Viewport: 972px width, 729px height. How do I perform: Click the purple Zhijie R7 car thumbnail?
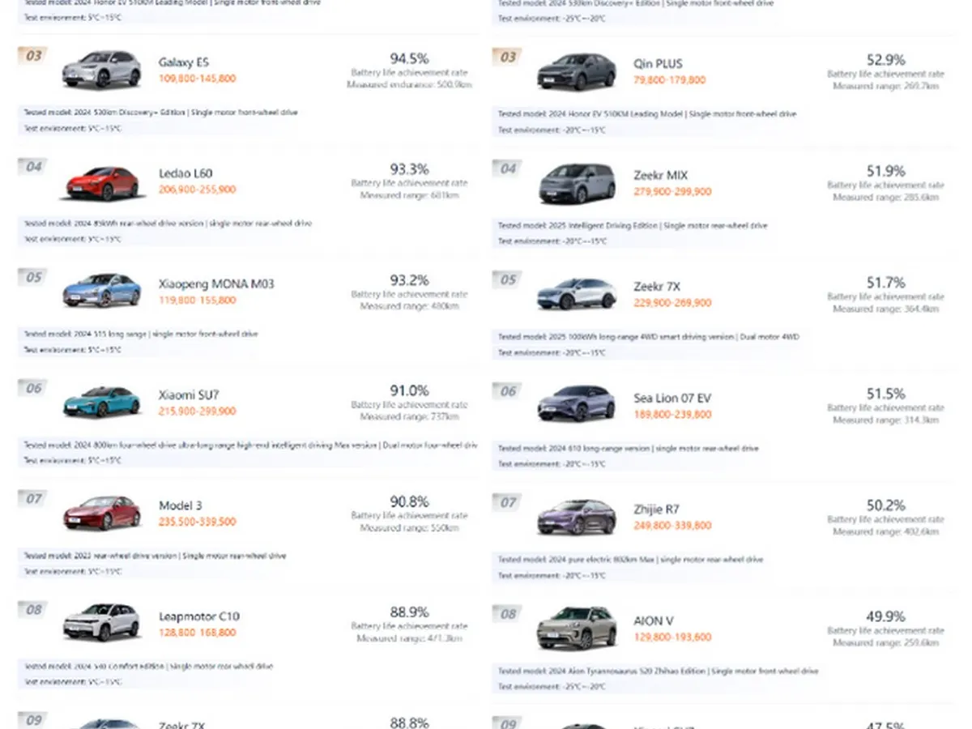pyautogui.click(x=576, y=517)
